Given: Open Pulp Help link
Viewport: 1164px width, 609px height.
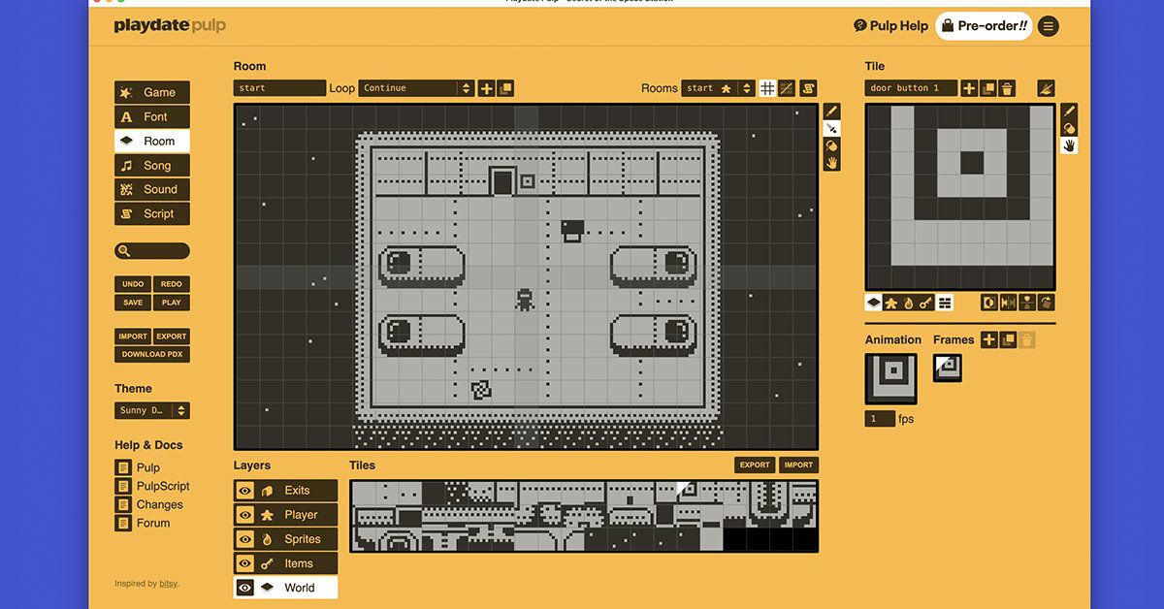Looking at the screenshot, I should pos(890,26).
